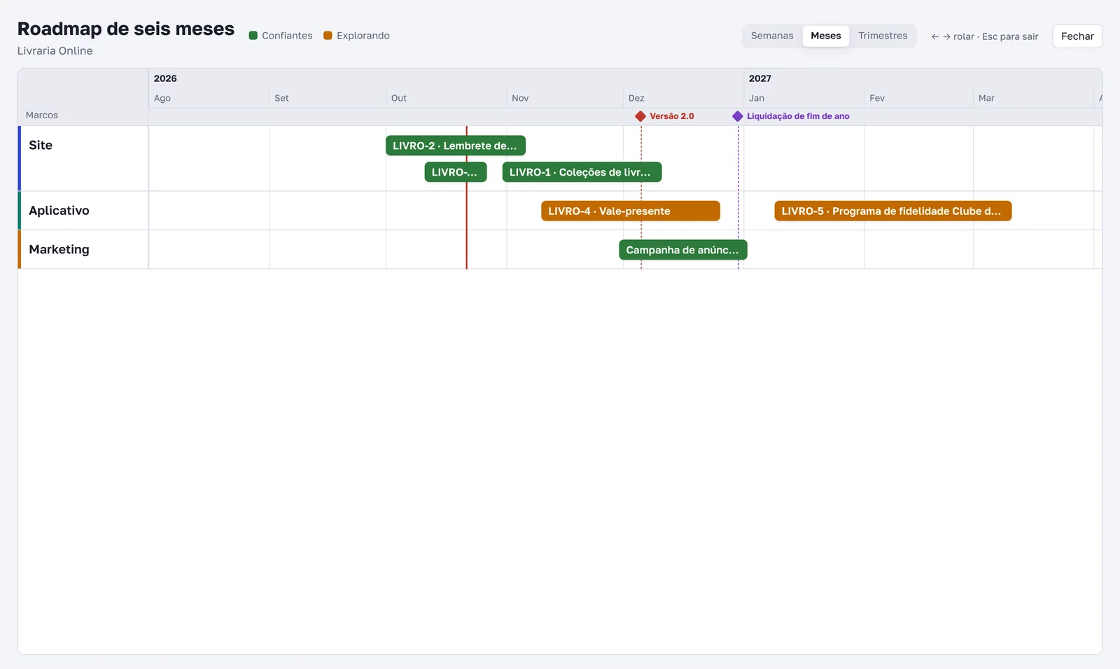Click the Explorando legend text
Image resolution: width=1120 pixels, height=669 pixels.
(x=363, y=36)
